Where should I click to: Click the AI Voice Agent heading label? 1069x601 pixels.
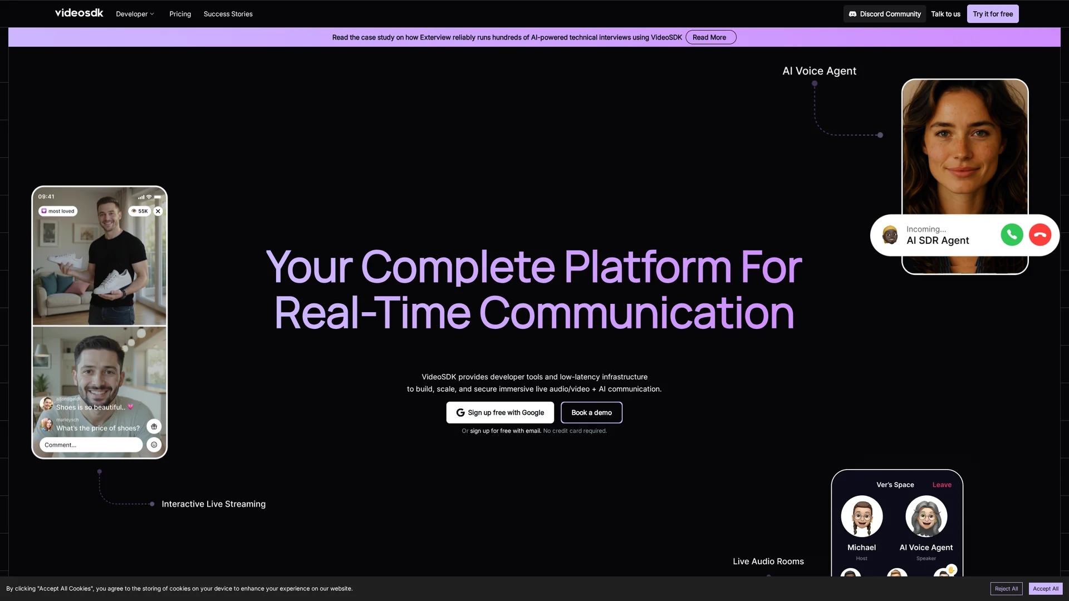(x=819, y=71)
